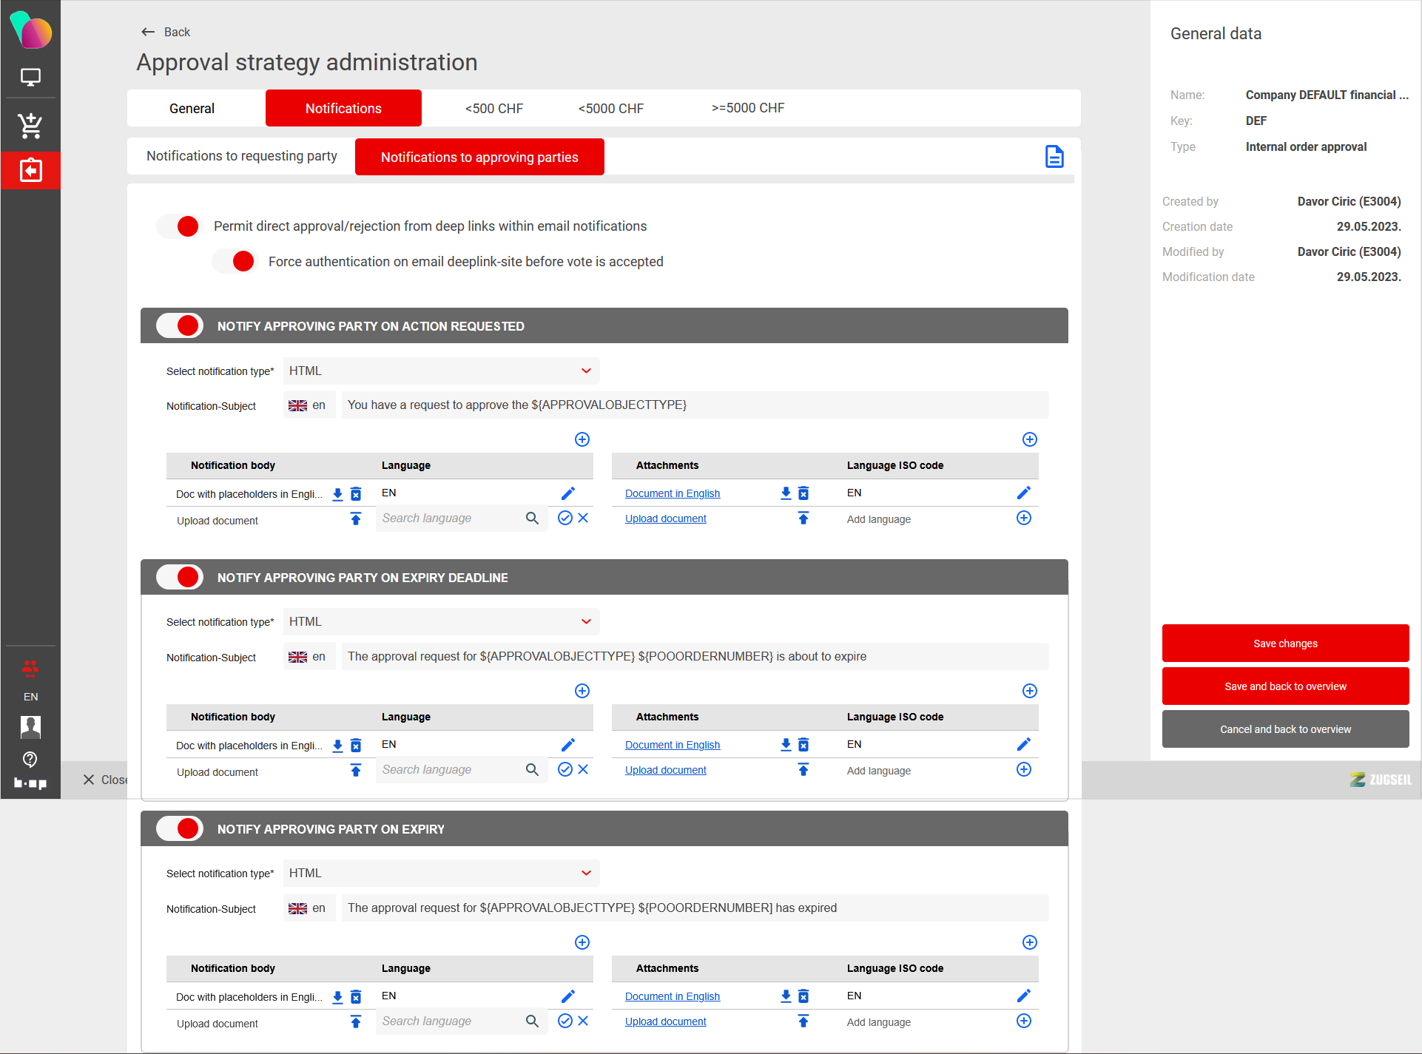Delete Document in English under Expiry Deadline
The width and height of the screenshot is (1422, 1054).
coord(803,745)
